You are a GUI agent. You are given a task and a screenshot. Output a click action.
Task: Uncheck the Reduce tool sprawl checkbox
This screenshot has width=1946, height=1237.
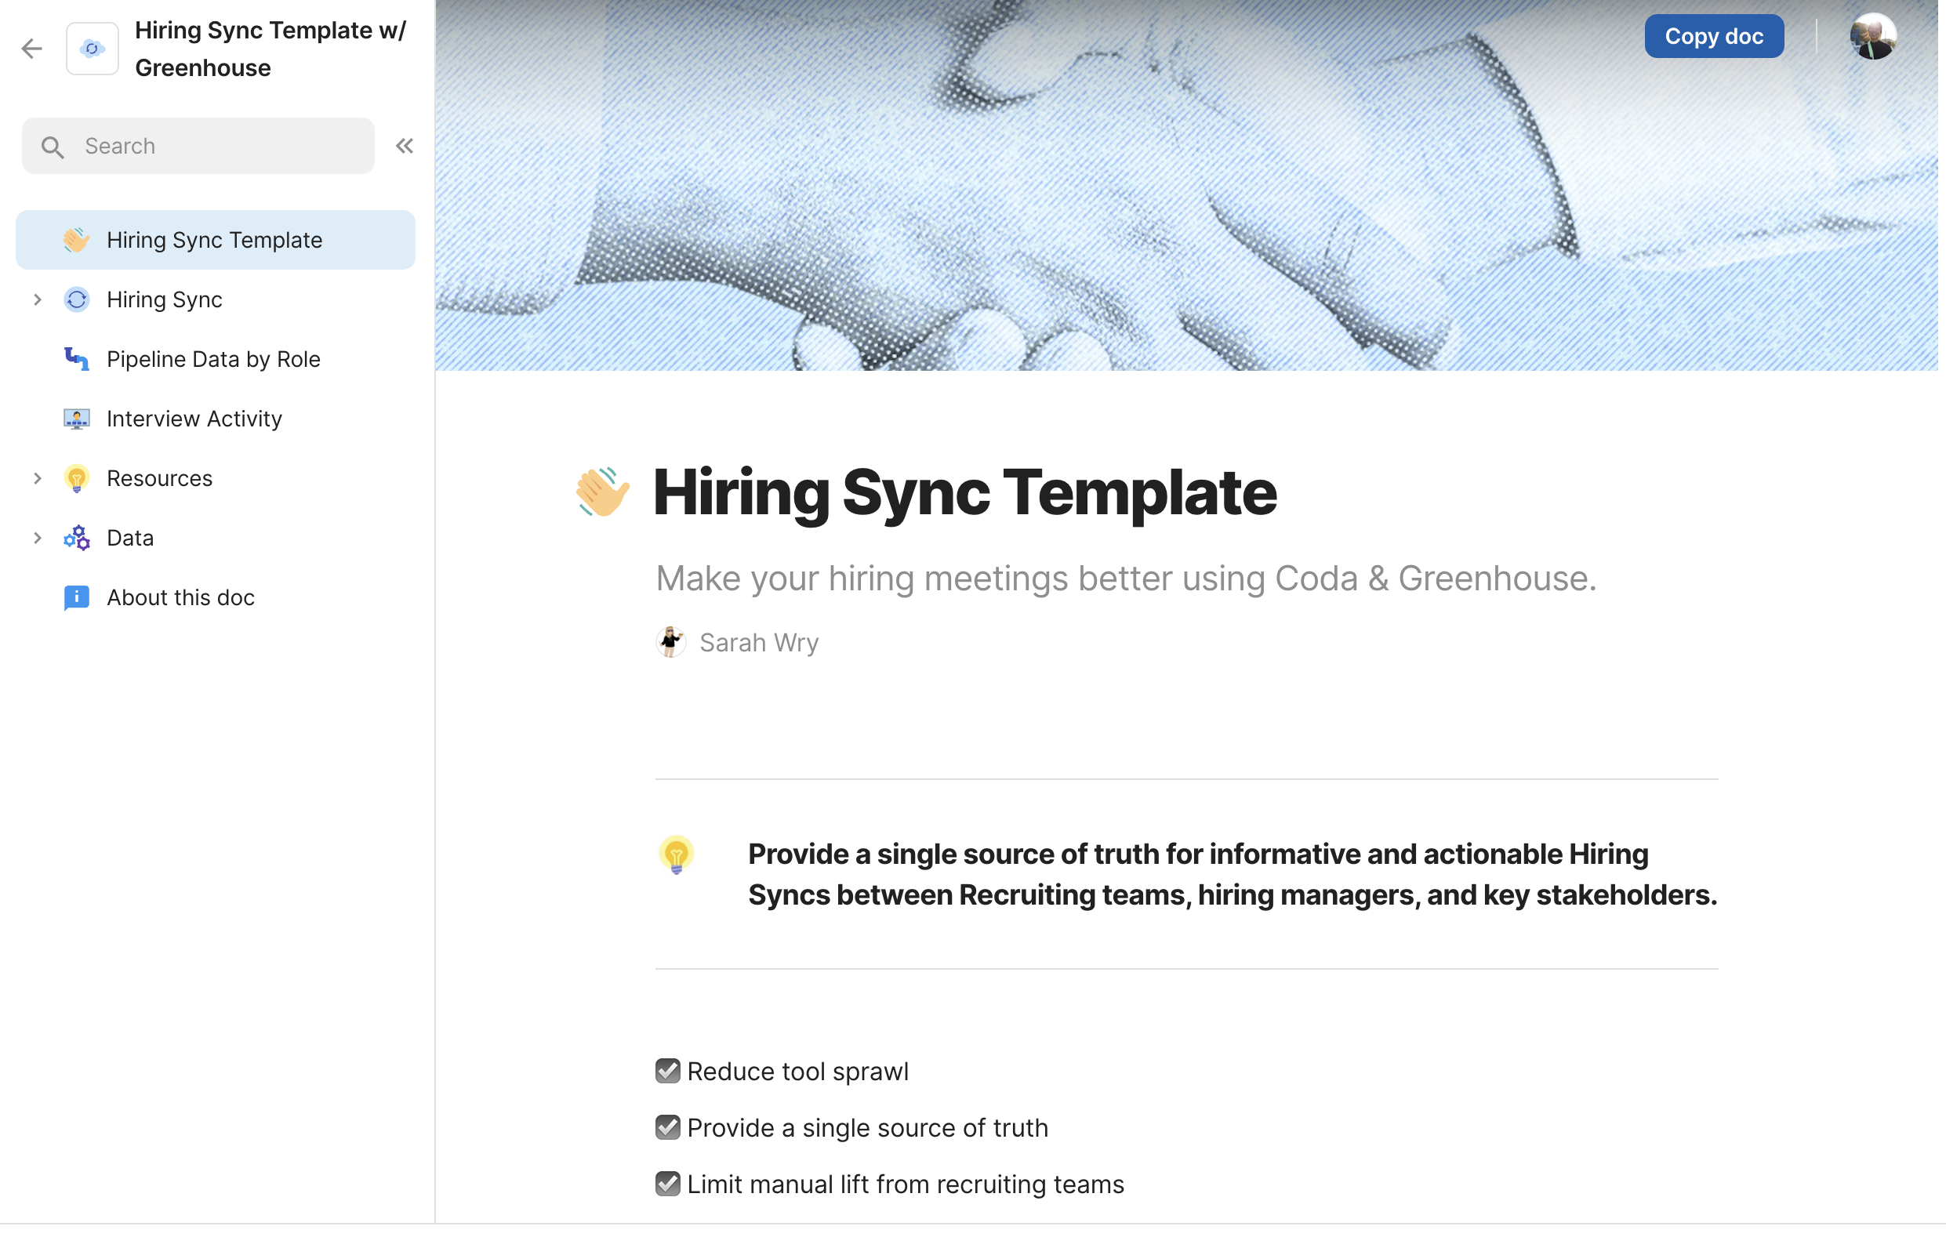[x=667, y=1071]
